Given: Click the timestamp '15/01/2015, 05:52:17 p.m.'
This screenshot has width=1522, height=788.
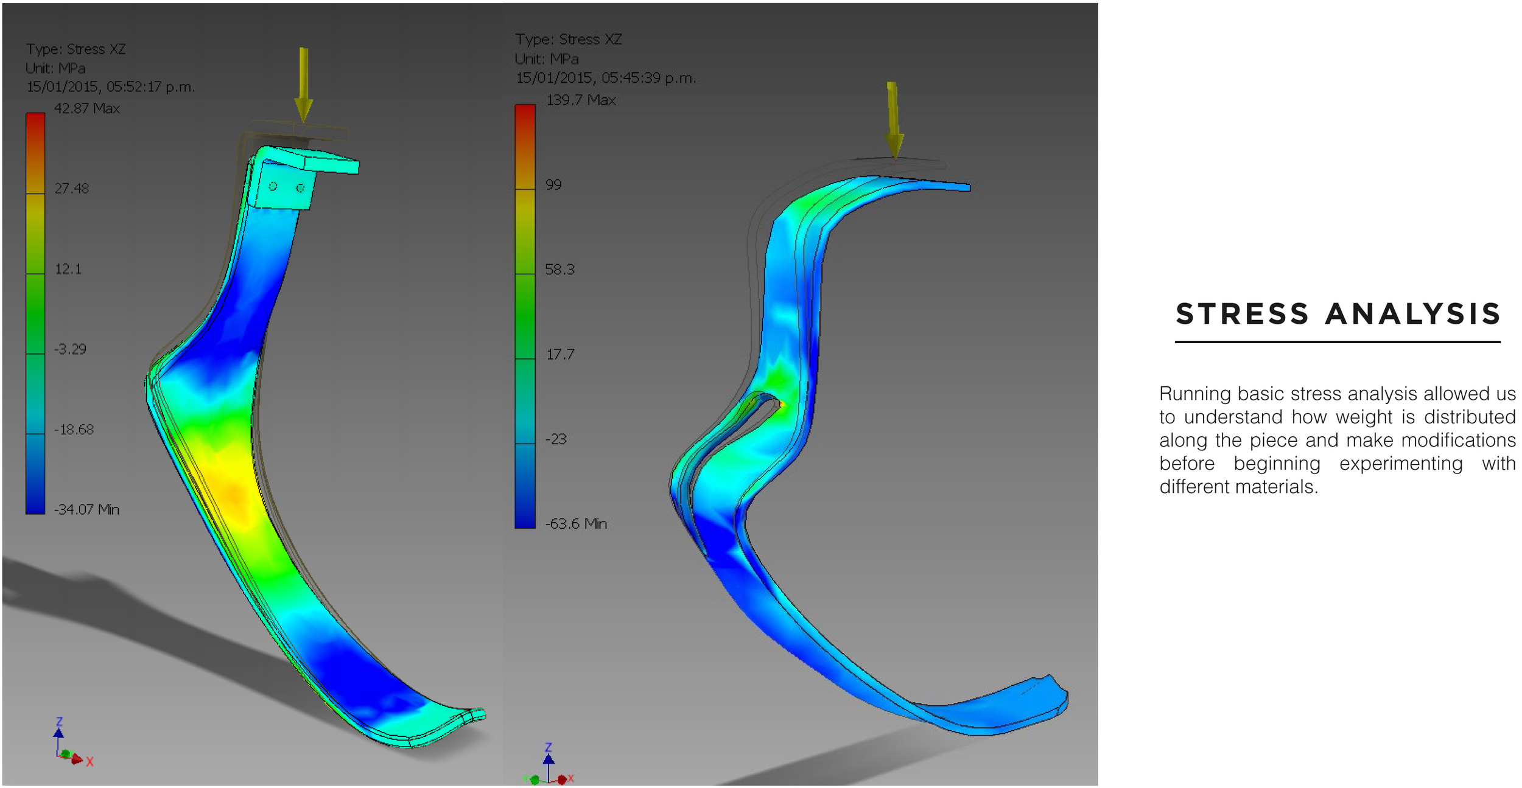Looking at the screenshot, I should tap(111, 87).
